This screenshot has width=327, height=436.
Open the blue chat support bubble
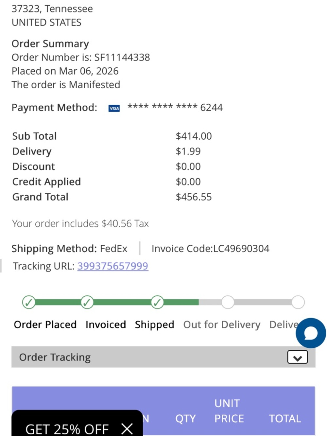point(311,333)
